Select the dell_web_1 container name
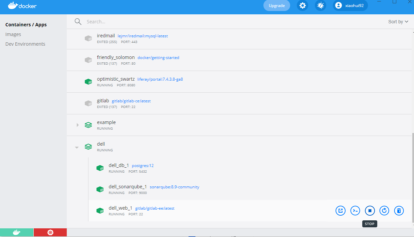This screenshot has height=237, width=414. pos(121,208)
